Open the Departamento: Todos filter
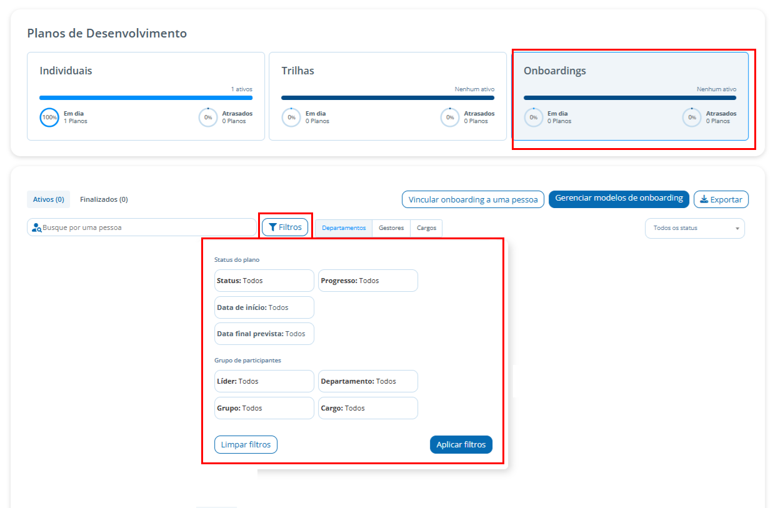This screenshot has height=508, width=773. click(x=368, y=381)
